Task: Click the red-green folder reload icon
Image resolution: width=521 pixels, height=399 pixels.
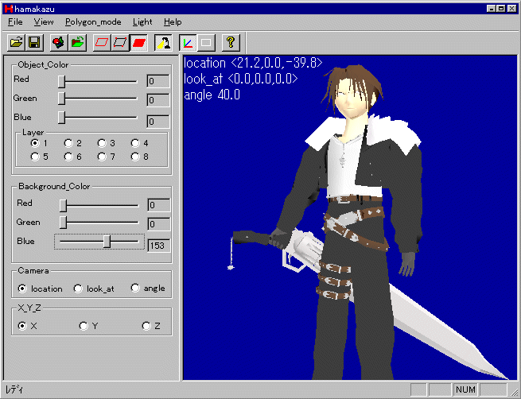Action: tap(77, 43)
